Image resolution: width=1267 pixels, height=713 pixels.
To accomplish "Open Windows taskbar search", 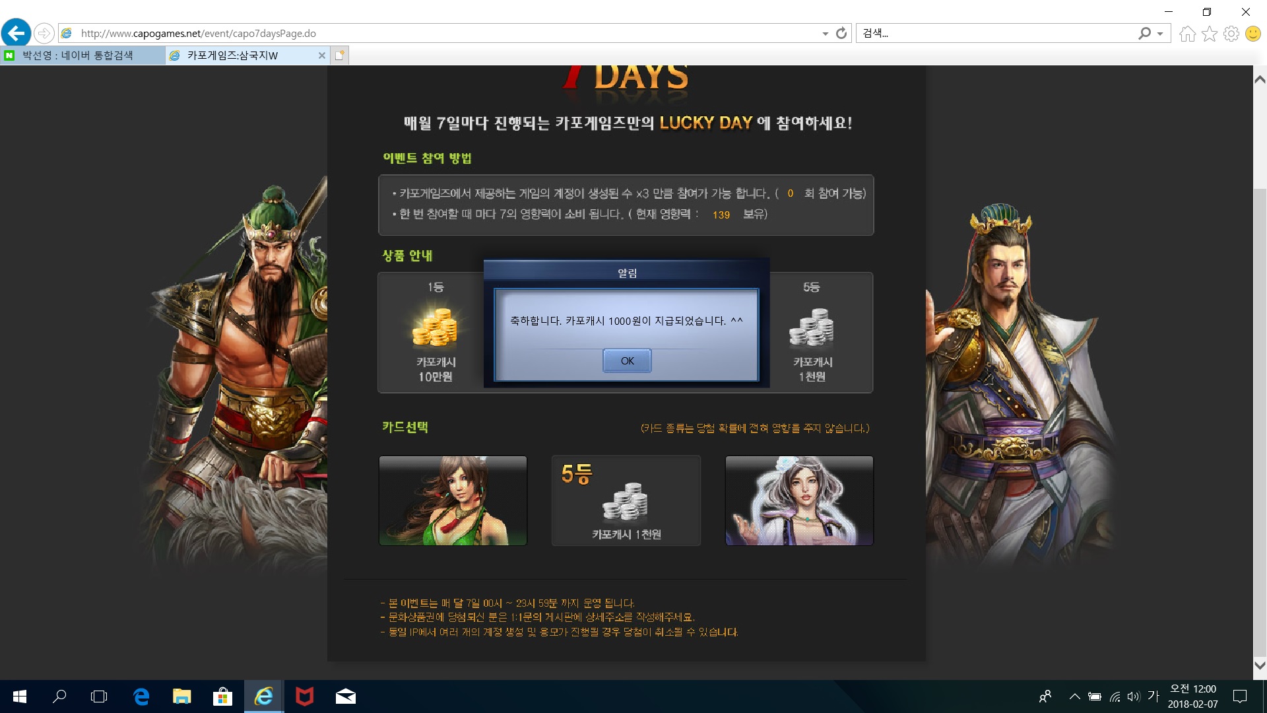I will pyautogui.click(x=59, y=696).
